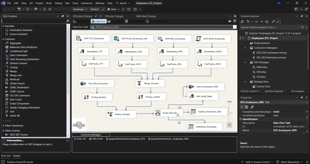Toggle Alphabetical sort in Properties panel
Screen dimensions: 310x164
click(x=246, y=107)
